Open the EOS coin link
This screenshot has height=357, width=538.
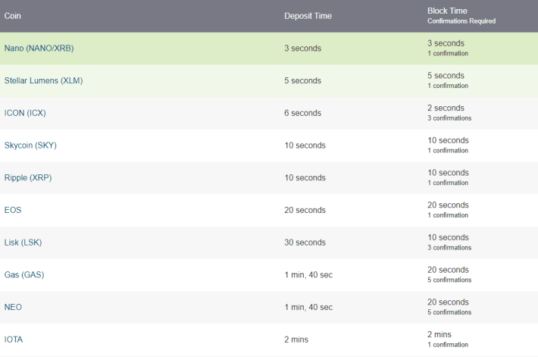13,210
